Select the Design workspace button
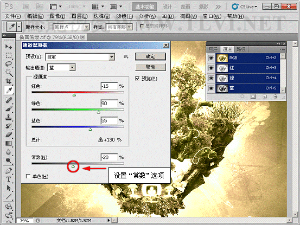 (x=168, y=7)
